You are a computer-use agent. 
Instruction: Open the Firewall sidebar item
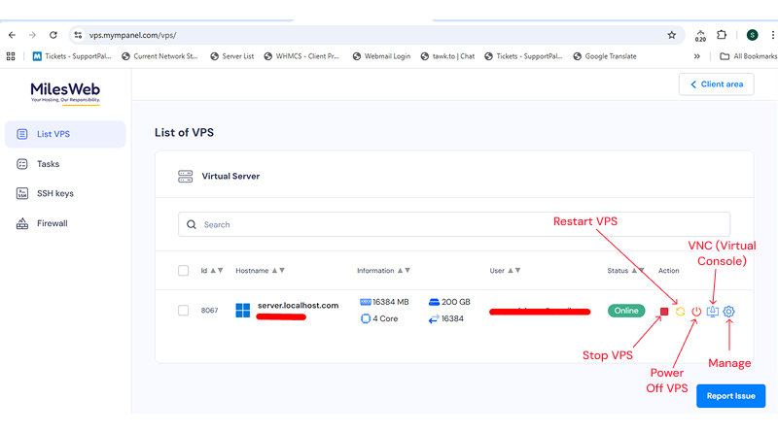(x=52, y=223)
